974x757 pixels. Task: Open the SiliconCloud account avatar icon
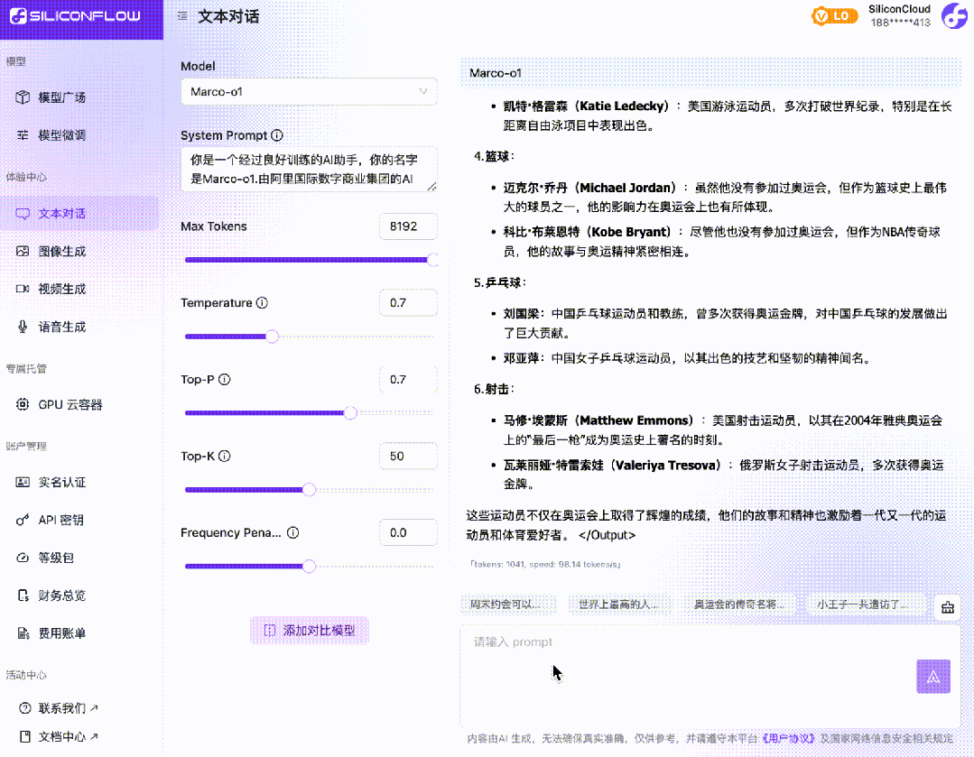954,15
